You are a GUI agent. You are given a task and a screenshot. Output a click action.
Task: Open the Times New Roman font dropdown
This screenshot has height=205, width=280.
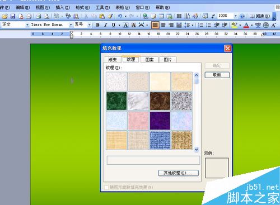click(x=71, y=25)
